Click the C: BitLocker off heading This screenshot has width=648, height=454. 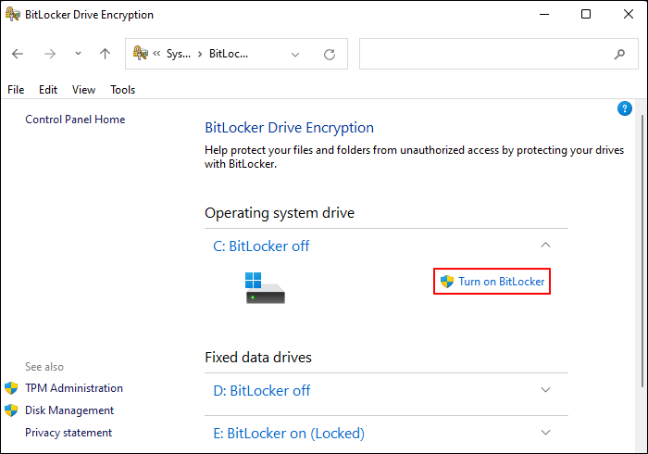(x=261, y=246)
